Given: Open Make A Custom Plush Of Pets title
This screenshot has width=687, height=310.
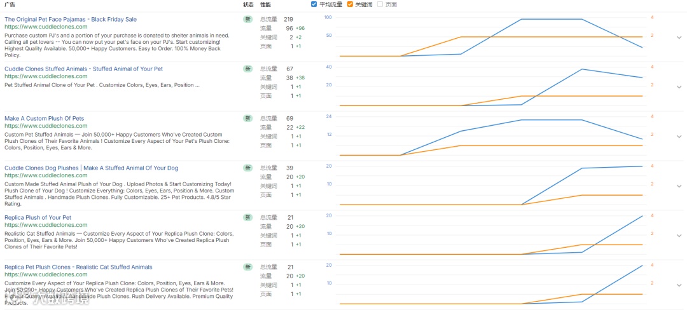Looking at the screenshot, I should coord(45,118).
